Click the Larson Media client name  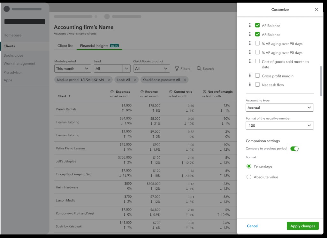click(65, 200)
